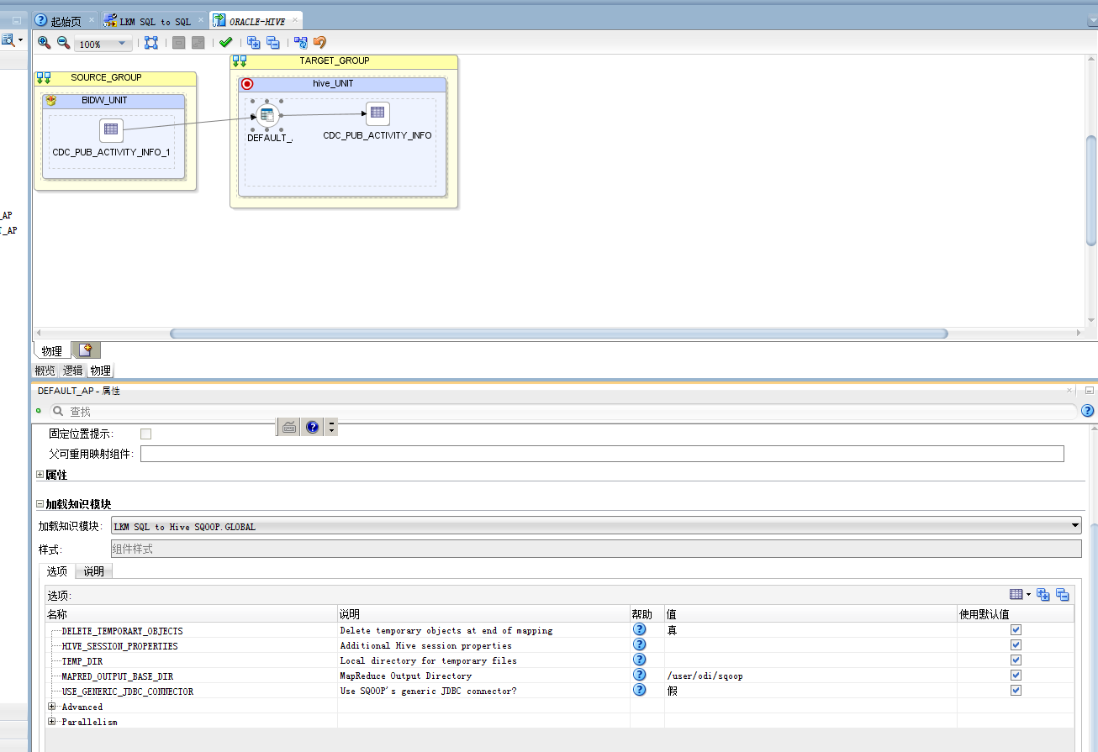Click the SOURCE_GROUP green arrows icon
1098x752 pixels.
(x=44, y=77)
